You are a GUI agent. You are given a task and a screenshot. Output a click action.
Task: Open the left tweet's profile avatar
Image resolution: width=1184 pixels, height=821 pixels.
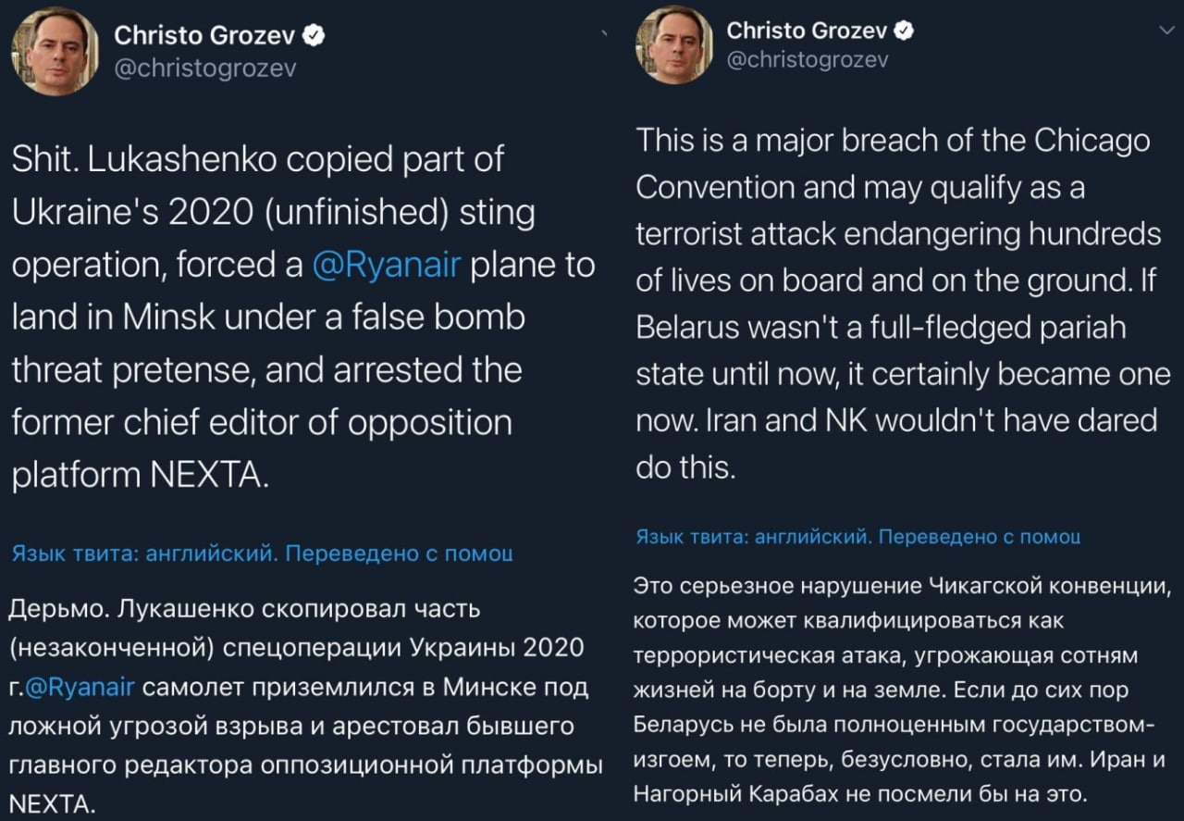pyautogui.click(x=55, y=52)
